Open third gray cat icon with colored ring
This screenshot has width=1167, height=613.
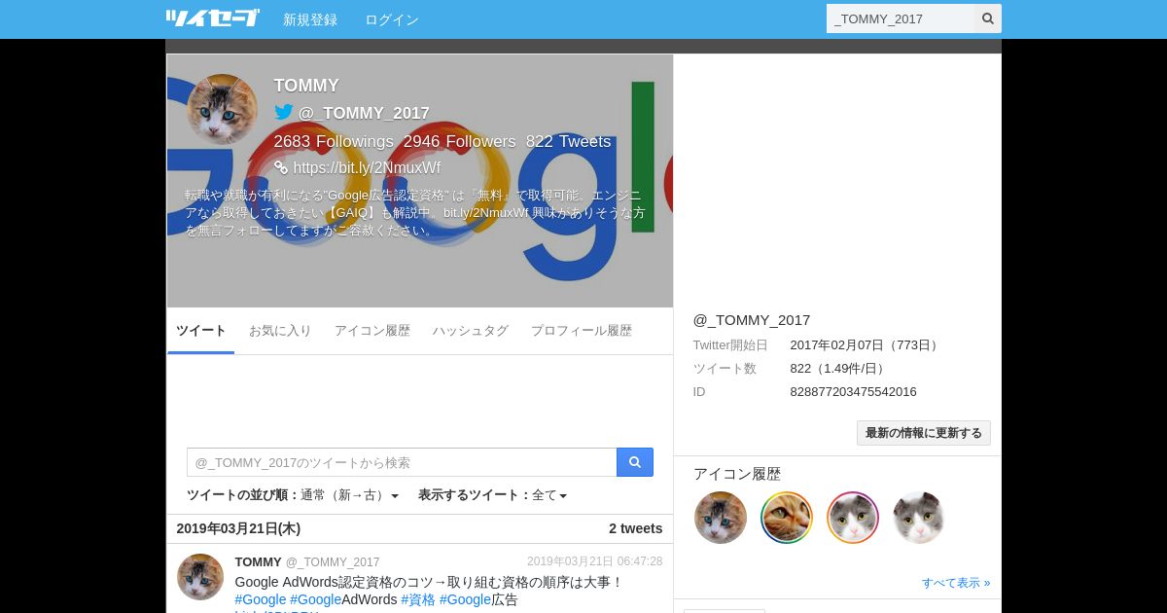click(x=853, y=518)
